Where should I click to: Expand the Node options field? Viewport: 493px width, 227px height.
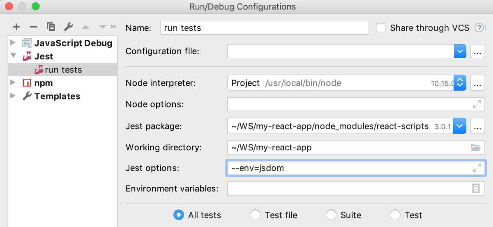[477, 104]
